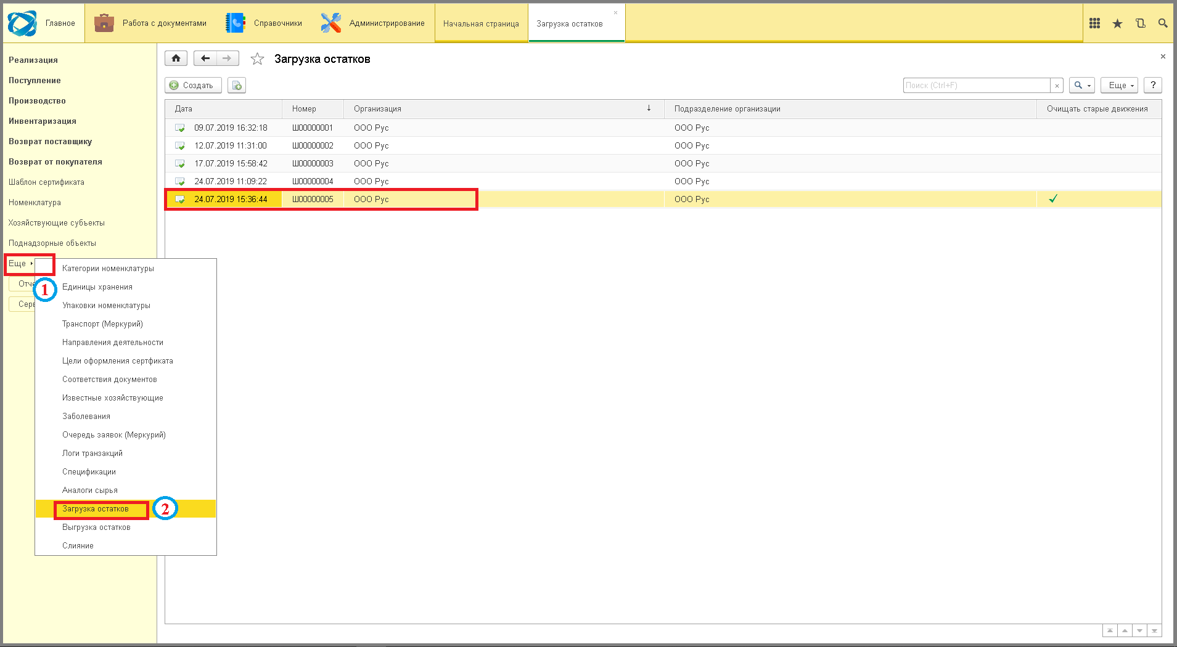The width and height of the screenshot is (1177, 647).
Task: Sort by the Организация column header
Action: click(504, 109)
